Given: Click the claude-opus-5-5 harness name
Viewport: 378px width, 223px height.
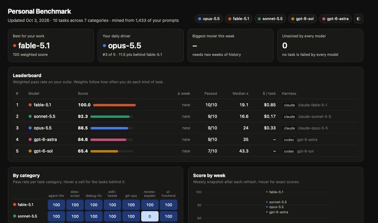Looking at the screenshot, I should (x=313, y=128).
